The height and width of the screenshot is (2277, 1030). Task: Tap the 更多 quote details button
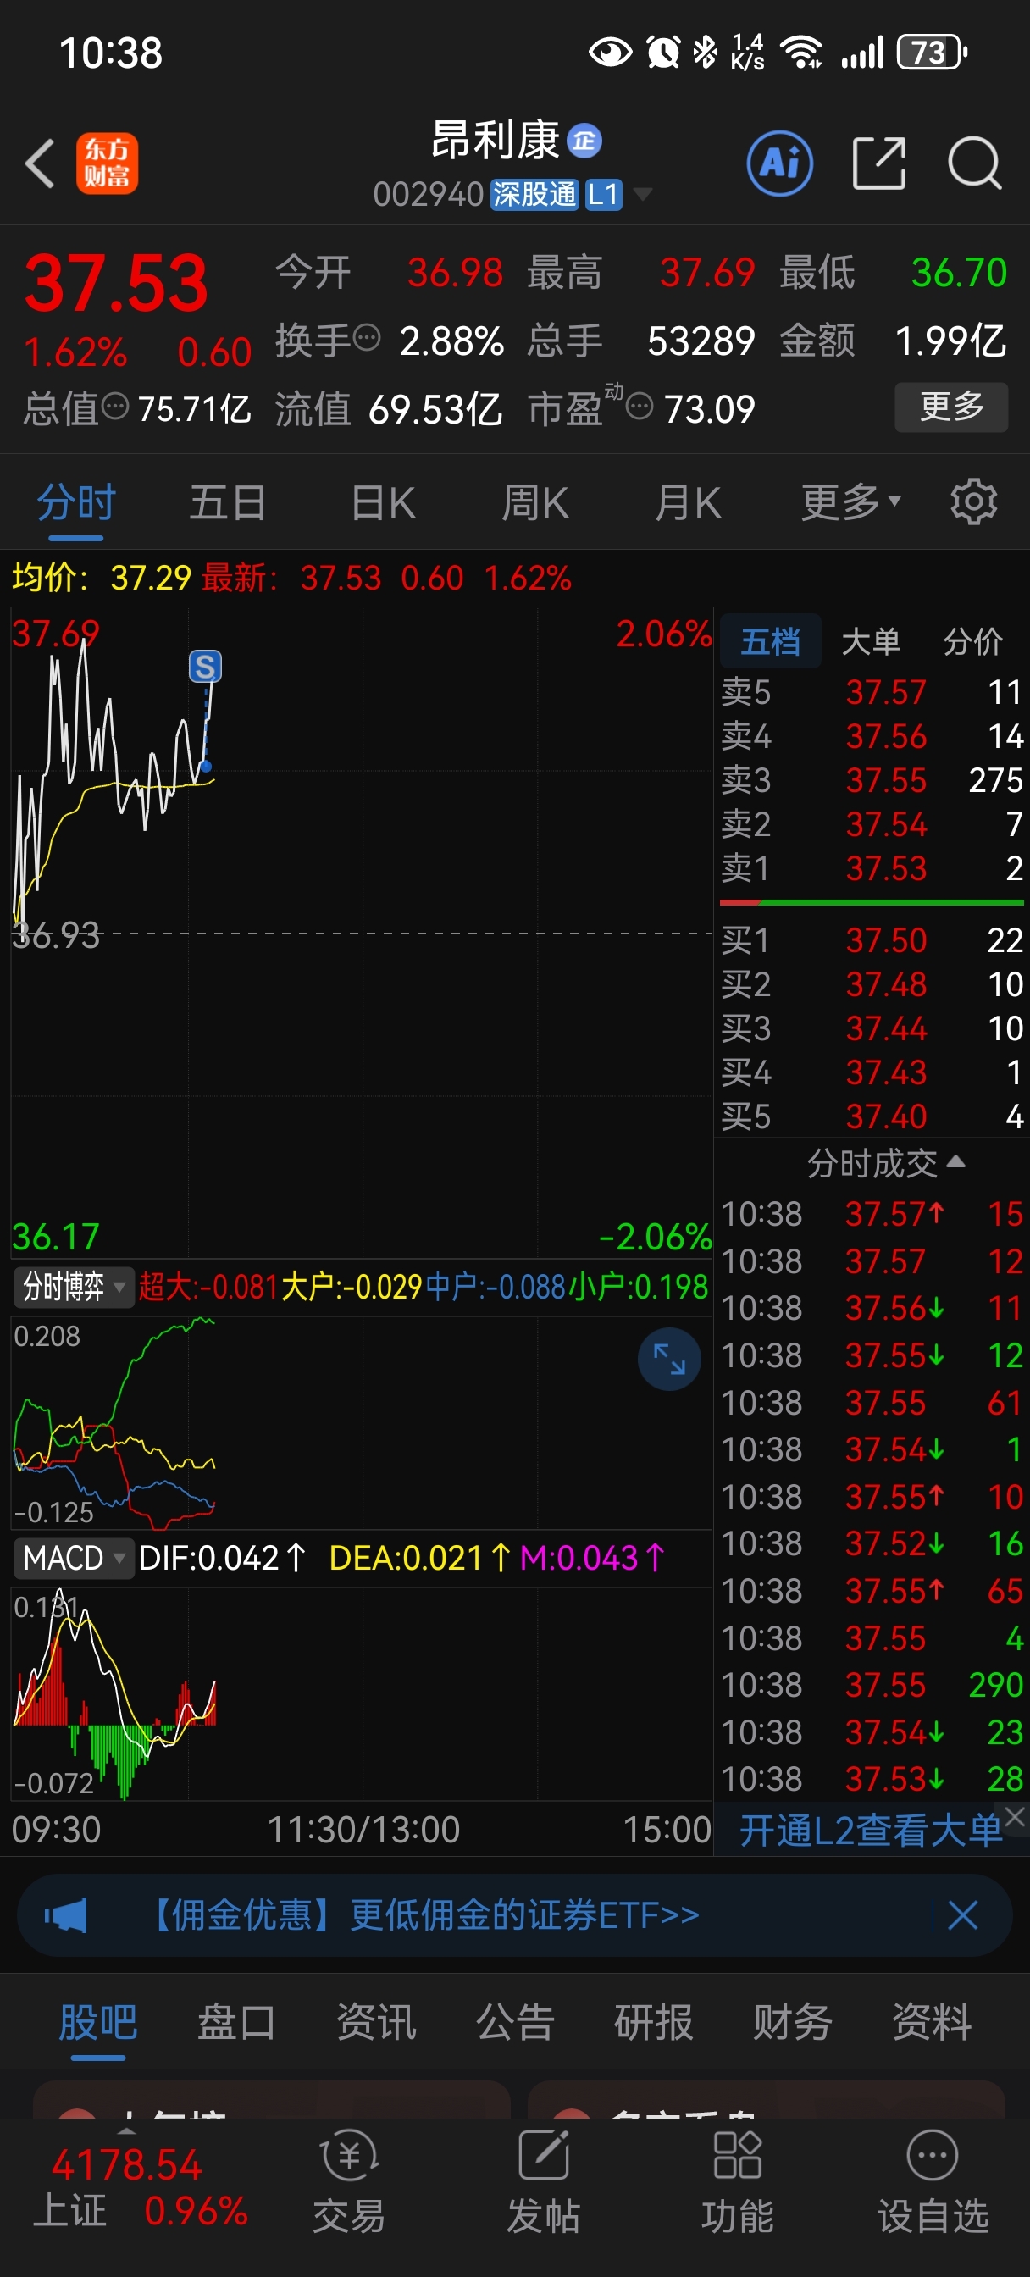pos(951,407)
